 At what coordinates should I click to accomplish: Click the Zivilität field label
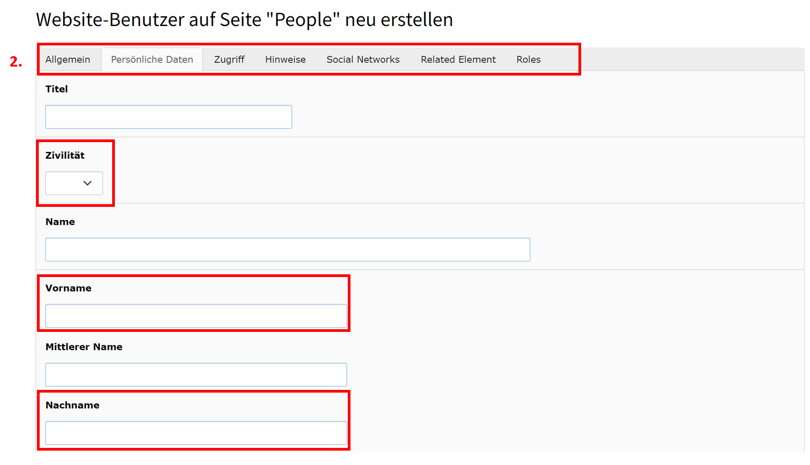pyautogui.click(x=65, y=156)
